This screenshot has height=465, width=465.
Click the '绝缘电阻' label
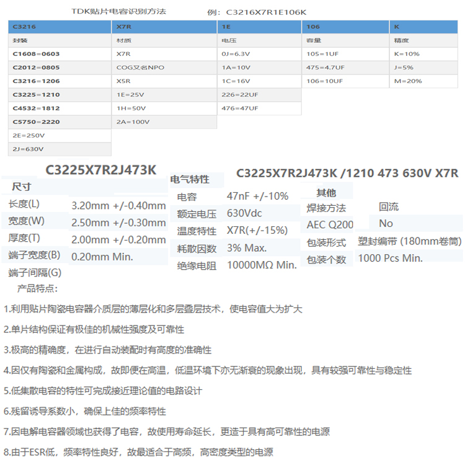click(197, 266)
